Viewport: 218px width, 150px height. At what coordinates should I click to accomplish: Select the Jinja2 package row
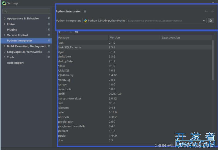135,52
